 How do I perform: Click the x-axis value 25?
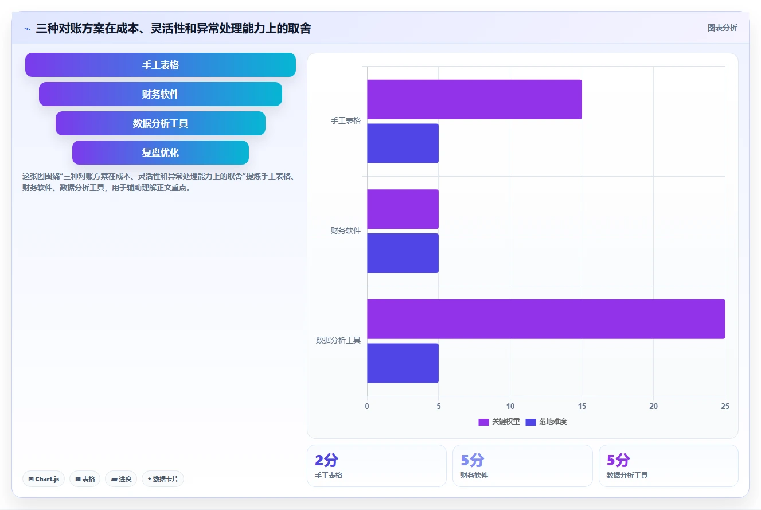tap(725, 406)
